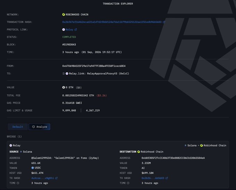Click destination value 3.232M
This screenshot has width=236, height=190.
pos(146,163)
